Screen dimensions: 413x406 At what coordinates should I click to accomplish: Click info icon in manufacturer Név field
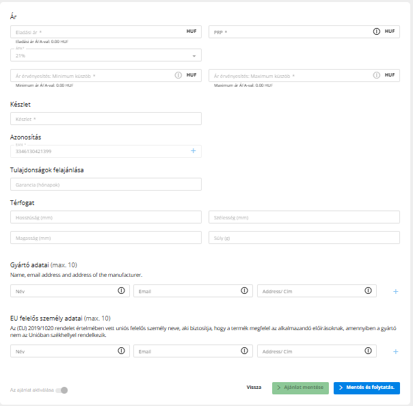click(121, 291)
